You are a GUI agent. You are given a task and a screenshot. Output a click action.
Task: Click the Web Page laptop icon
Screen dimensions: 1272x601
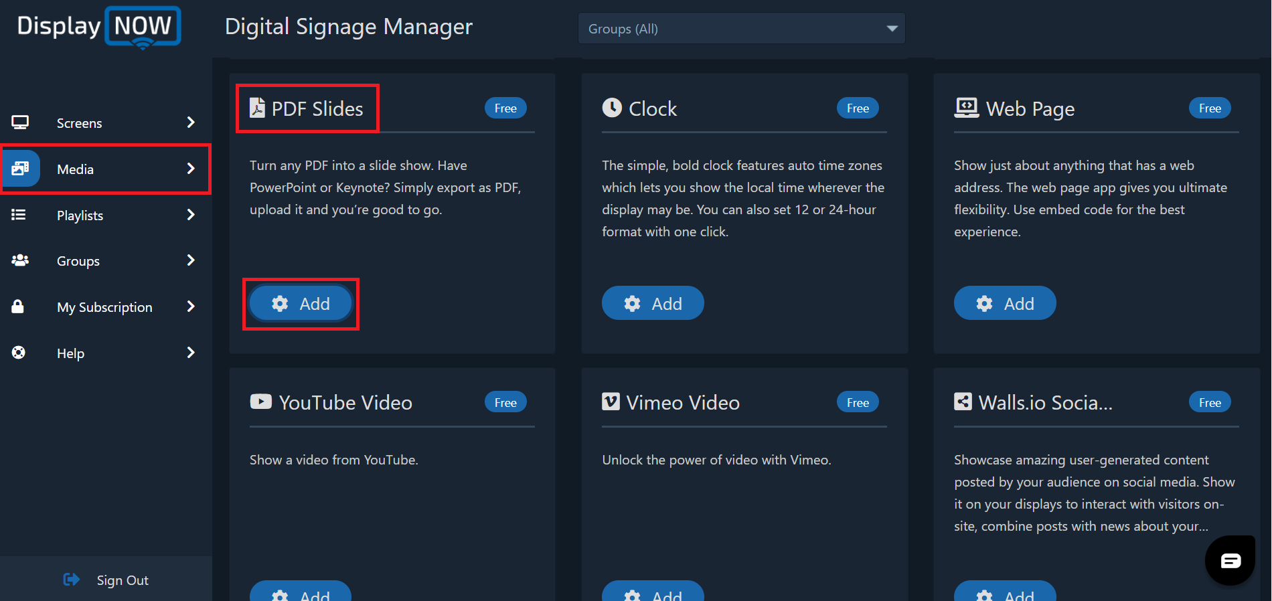tap(966, 108)
